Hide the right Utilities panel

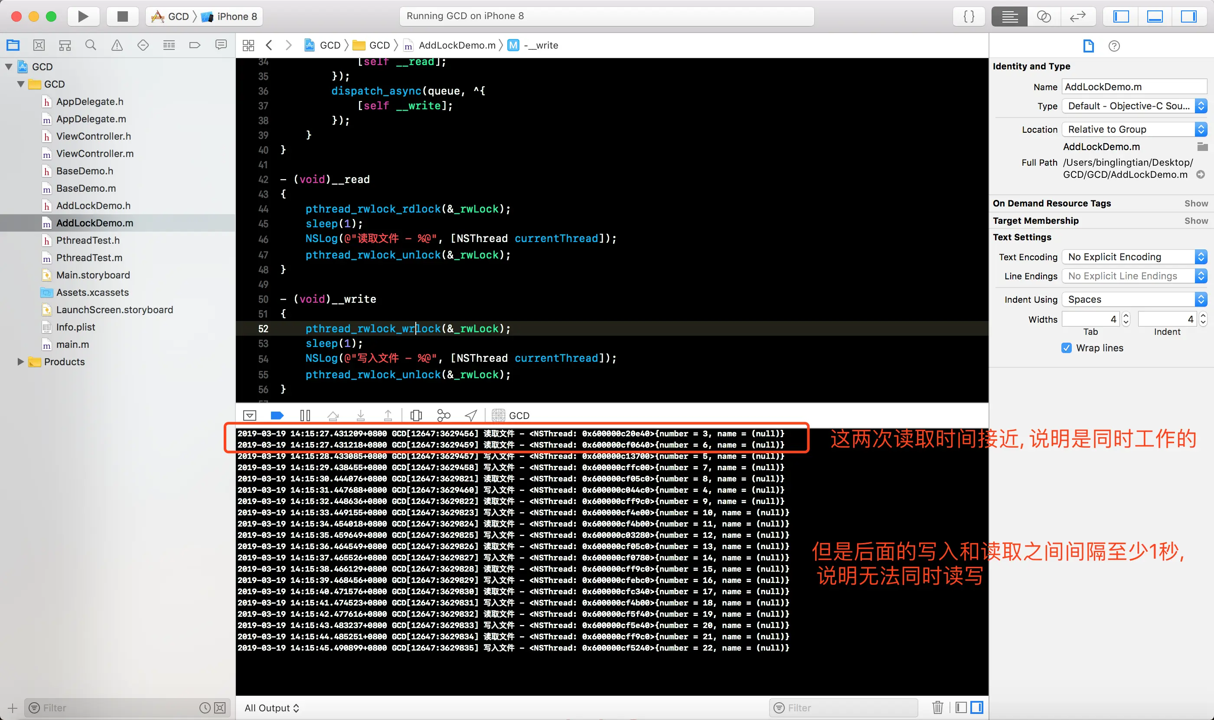tap(1188, 16)
